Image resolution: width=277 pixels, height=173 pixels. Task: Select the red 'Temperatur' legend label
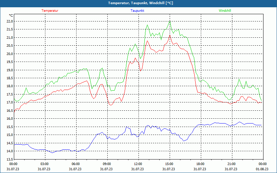pos(50,11)
